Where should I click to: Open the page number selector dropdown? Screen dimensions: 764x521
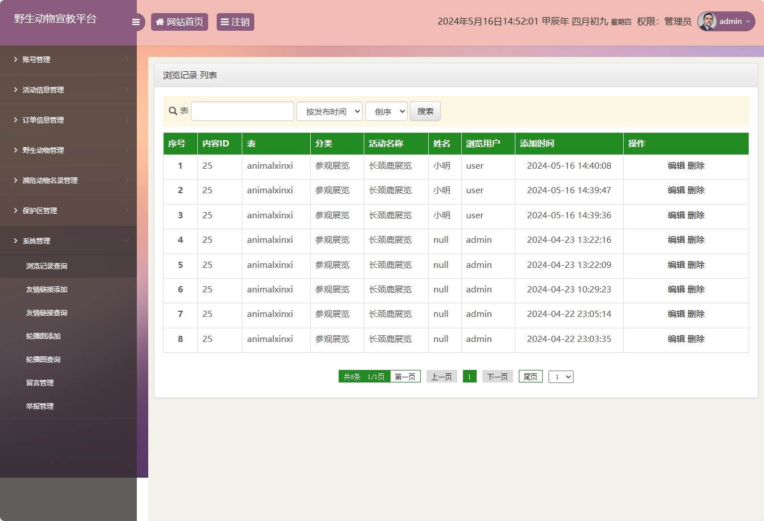[x=560, y=377]
